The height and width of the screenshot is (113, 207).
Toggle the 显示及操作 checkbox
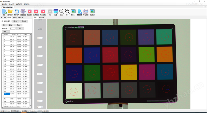coord(3,21)
